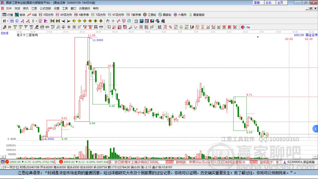The width and height of the screenshot is (318, 179).
Task: Select the hand pan tool
Action: coord(107,21)
